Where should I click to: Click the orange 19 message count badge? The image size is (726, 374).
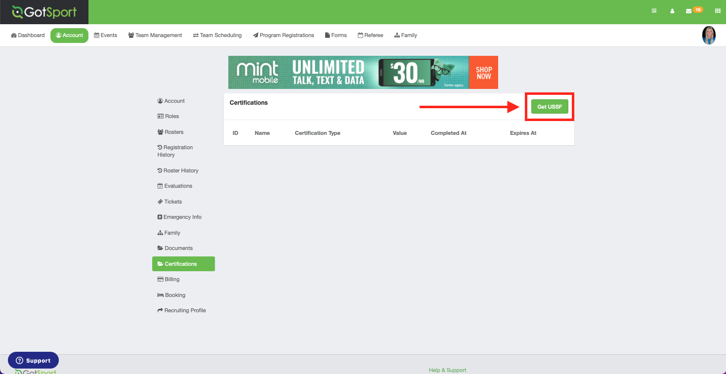tap(698, 9)
